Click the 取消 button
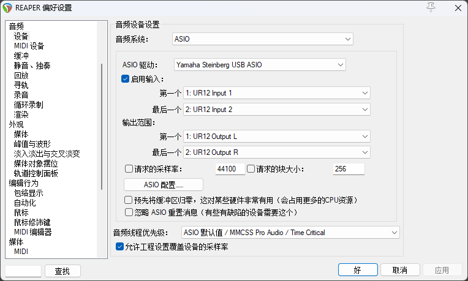Viewport: 468px width, 281px height. tap(400, 270)
